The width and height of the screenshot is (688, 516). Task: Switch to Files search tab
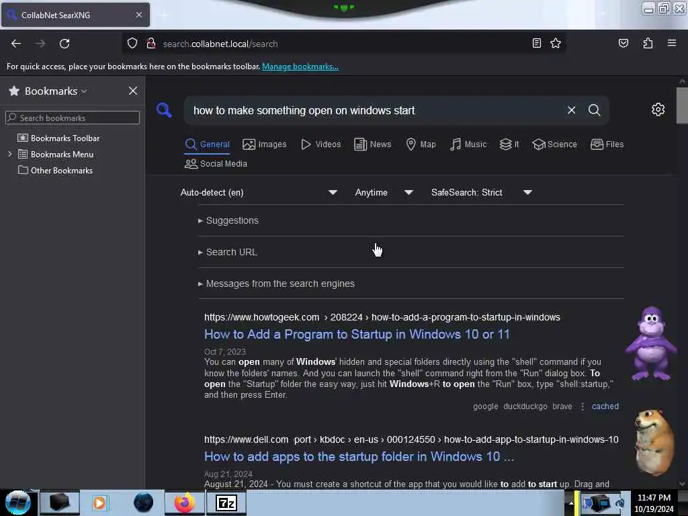(607, 144)
